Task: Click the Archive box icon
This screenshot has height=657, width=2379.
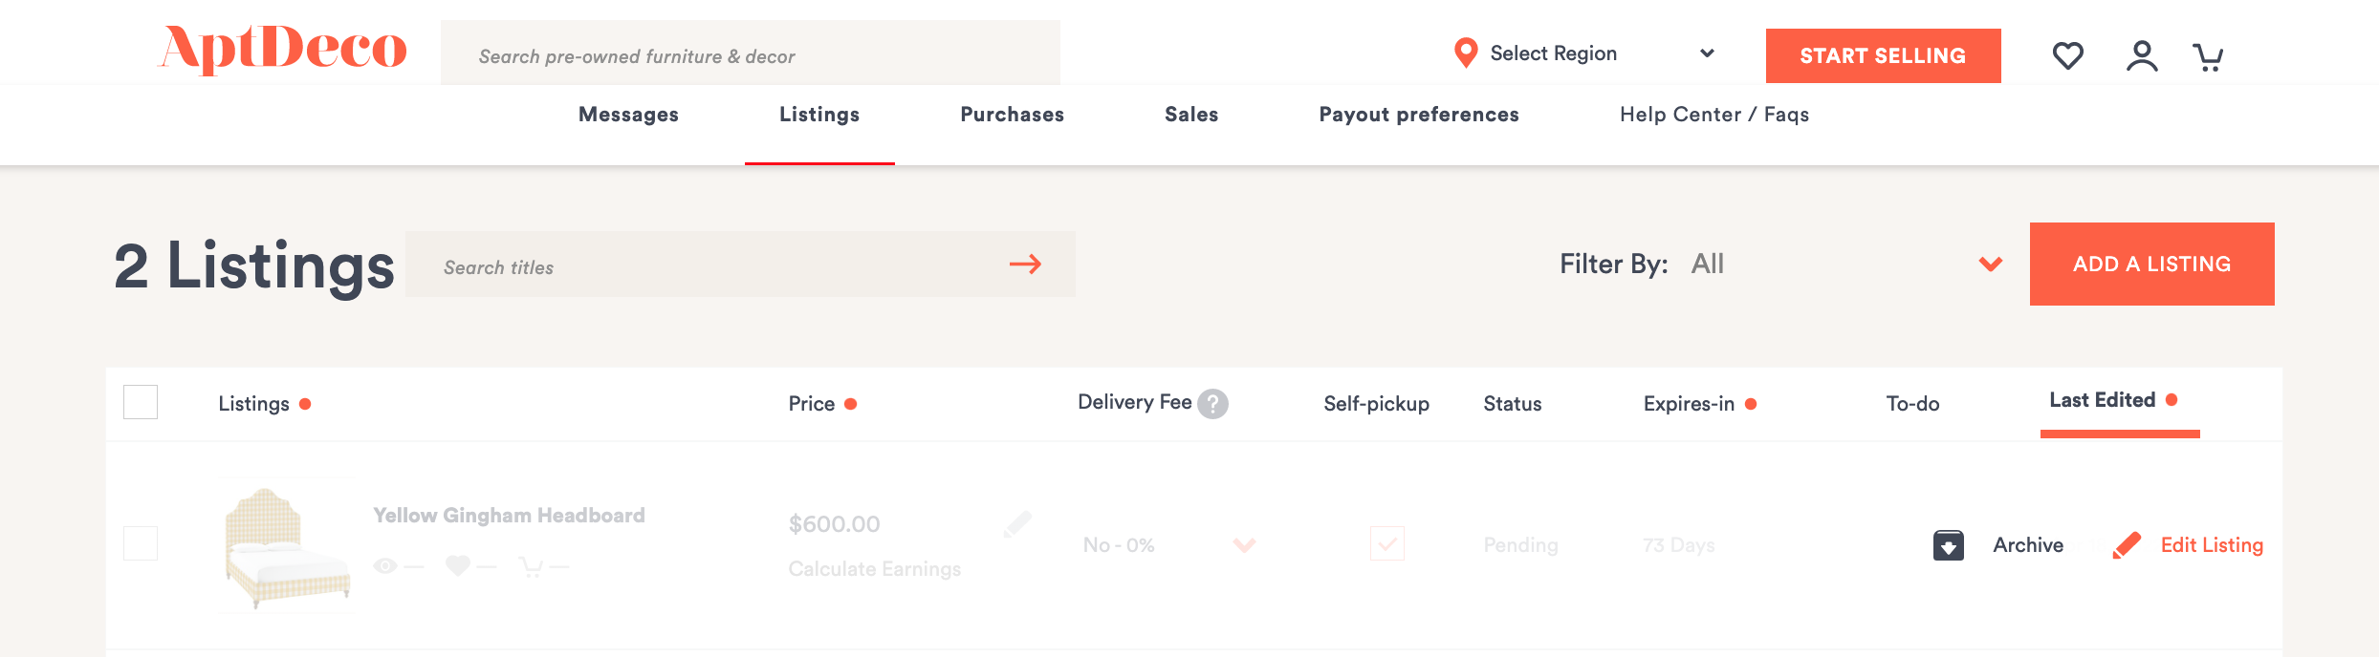Action: tap(1949, 545)
